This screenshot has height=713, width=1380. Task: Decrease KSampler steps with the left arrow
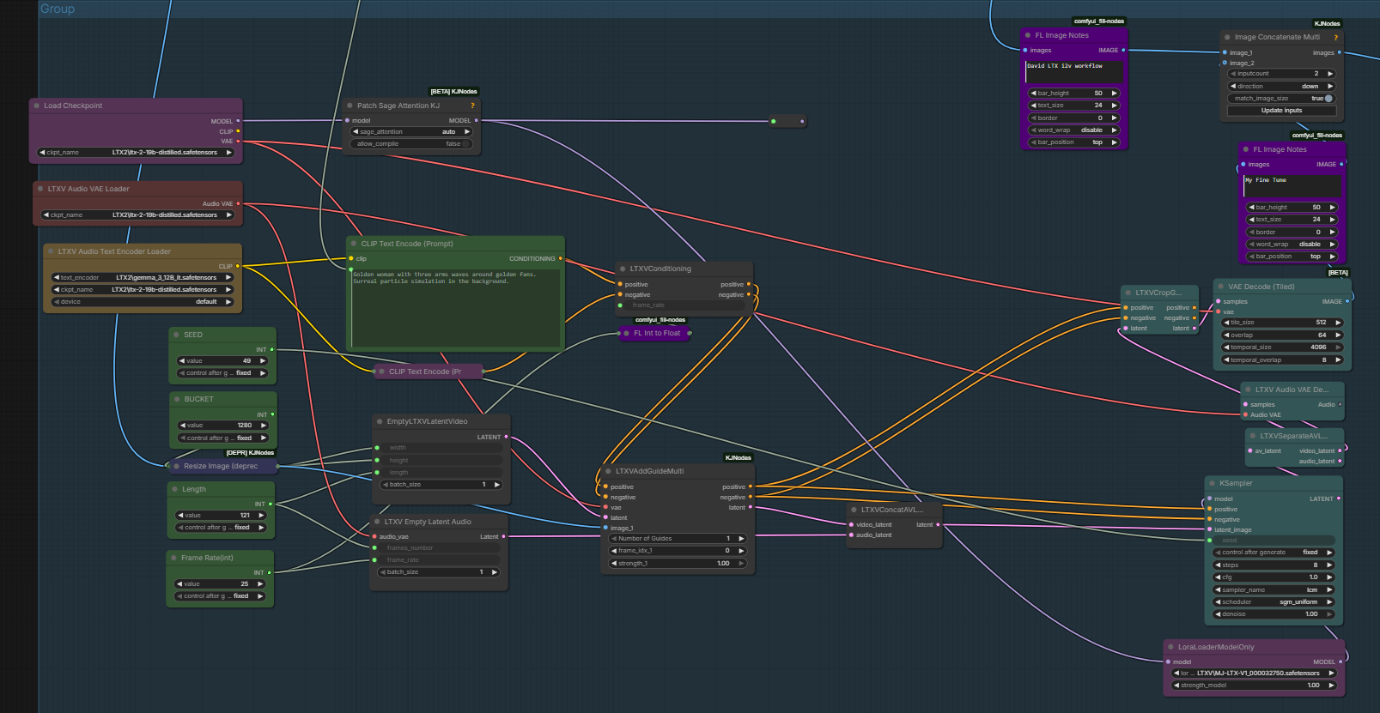tap(1217, 565)
